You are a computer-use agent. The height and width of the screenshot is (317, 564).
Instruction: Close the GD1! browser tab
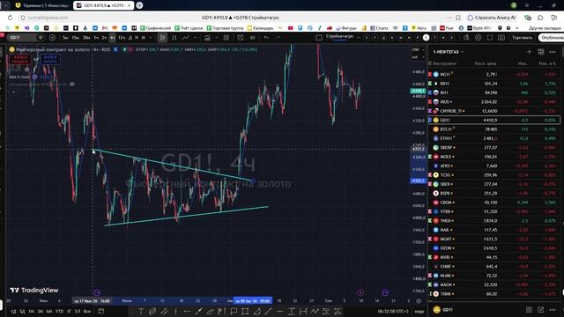[x=129, y=5]
